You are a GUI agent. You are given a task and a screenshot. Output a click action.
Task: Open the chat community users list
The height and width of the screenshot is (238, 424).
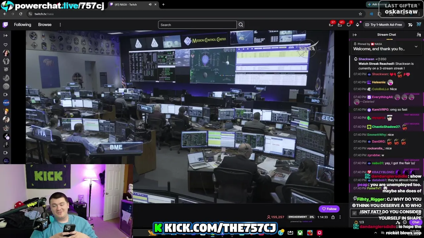click(419, 35)
